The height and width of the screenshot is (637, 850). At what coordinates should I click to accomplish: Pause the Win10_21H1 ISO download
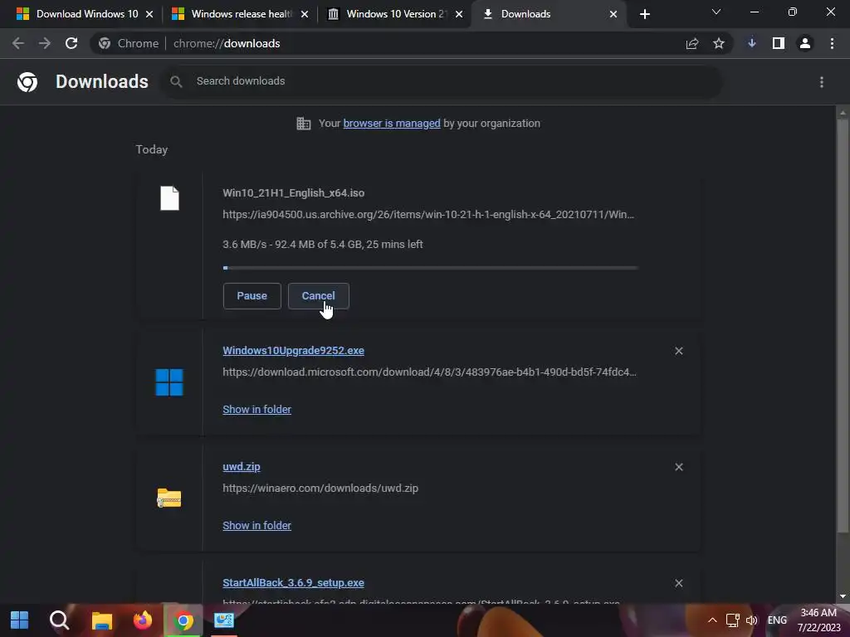(252, 296)
